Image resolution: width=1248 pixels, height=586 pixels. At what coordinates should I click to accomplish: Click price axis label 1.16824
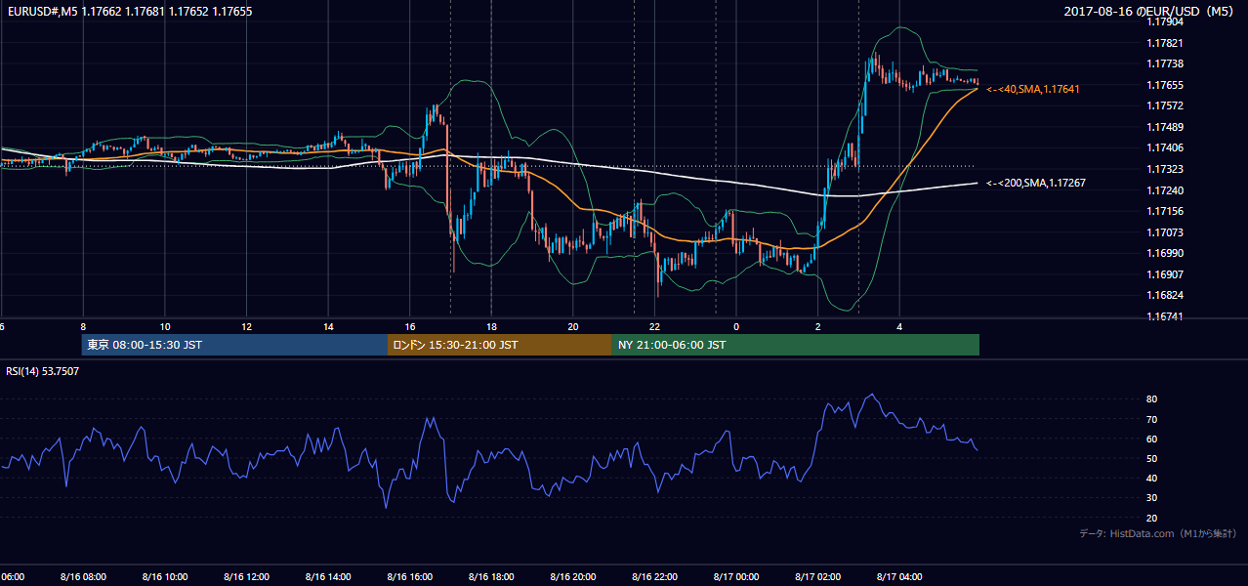point(1165,295)
